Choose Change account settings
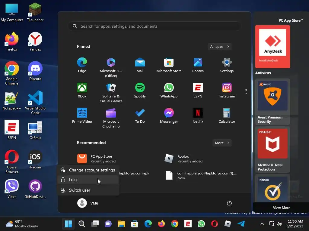Viewport: 309px width, 231px height. (88, 170)
